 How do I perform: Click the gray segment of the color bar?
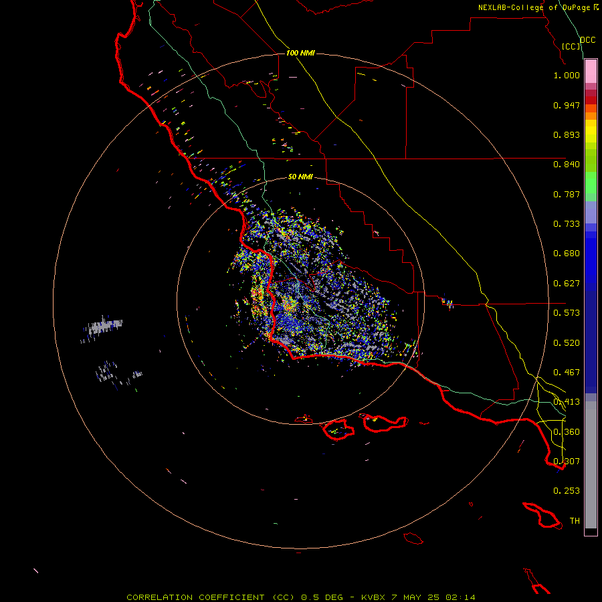[591, 465]
